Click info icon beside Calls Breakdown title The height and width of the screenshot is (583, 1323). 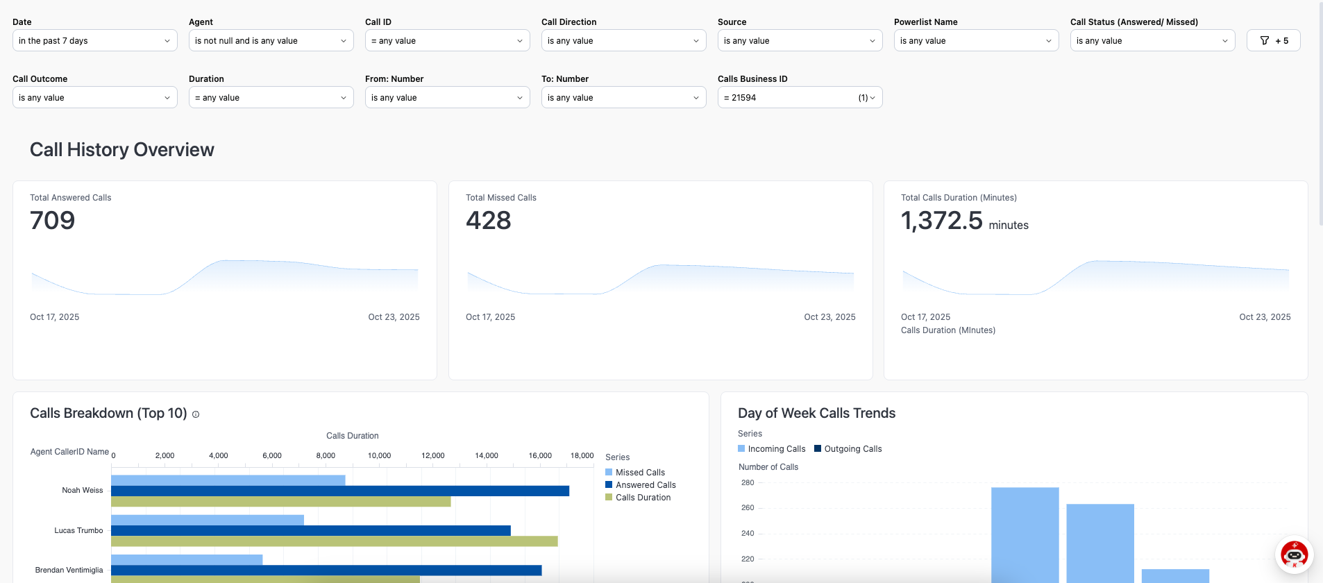point(196,414)
